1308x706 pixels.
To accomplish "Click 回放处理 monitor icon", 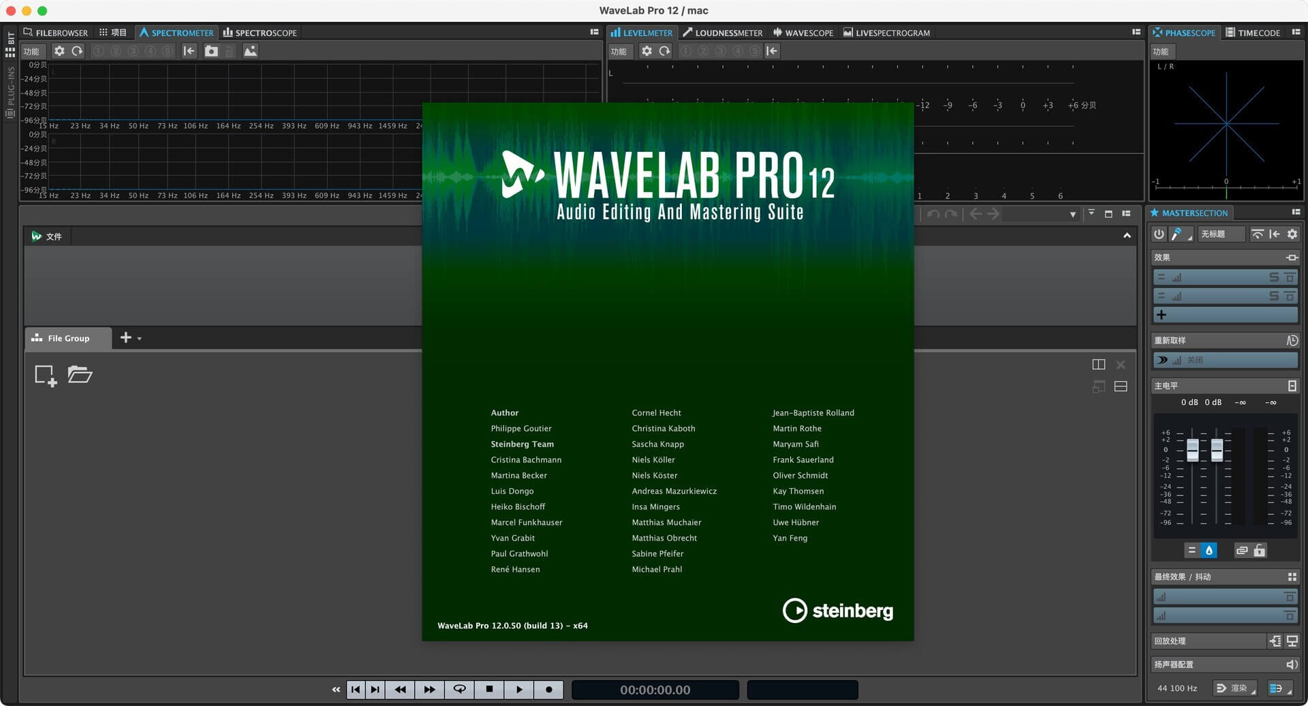I will pyautogui.click(x=1292, y=641).
